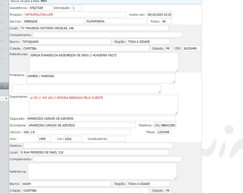Focus the Placa field with LXD3445
Image resolution: width=243 pixels, height=193 pixels.
[x=164, y=132]
